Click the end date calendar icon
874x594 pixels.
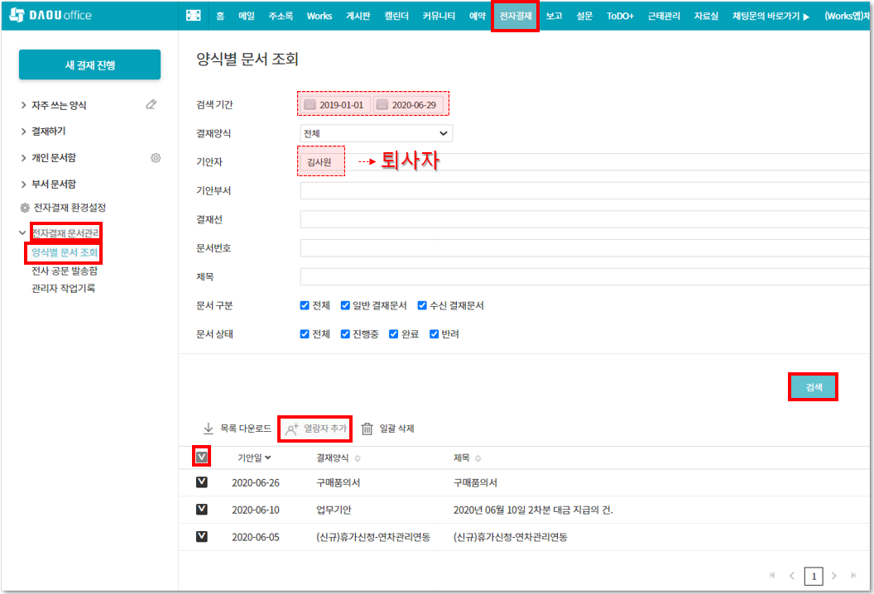[382, 105]
